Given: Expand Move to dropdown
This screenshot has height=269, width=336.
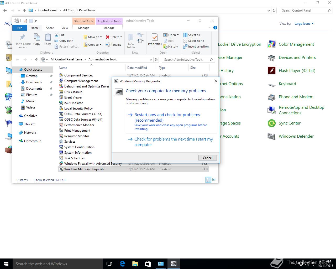Looking at the screenshot, I should click(101, 37).
